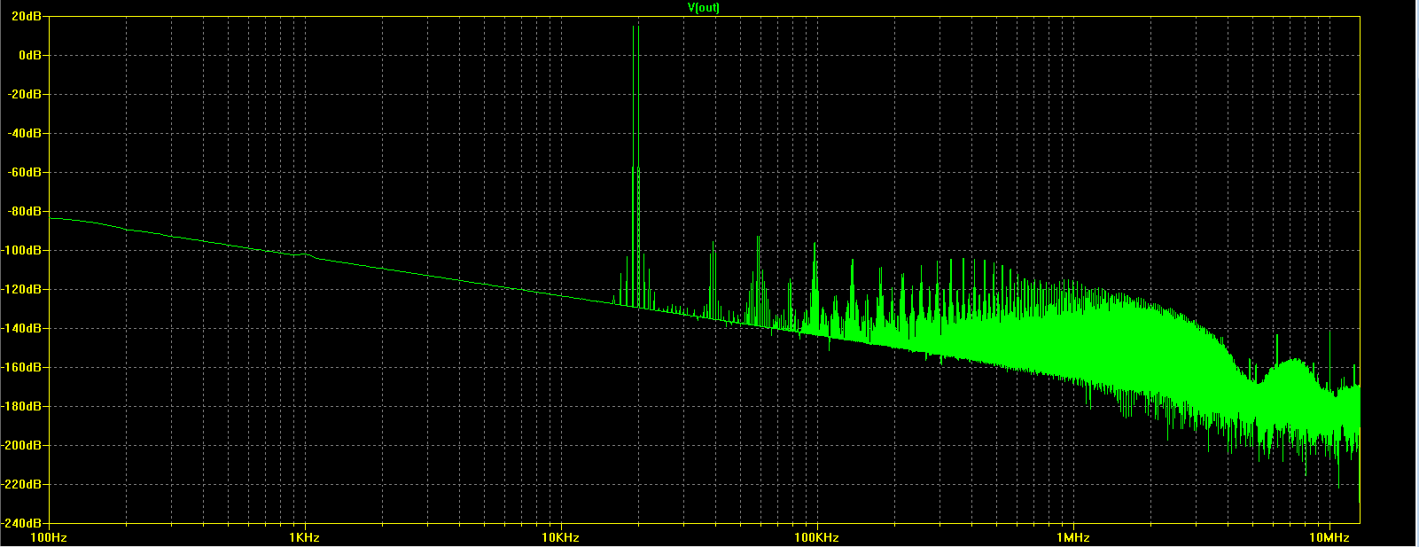Click the V(out) trace label
The image size is (1419, 547).
tap(703, 7)
